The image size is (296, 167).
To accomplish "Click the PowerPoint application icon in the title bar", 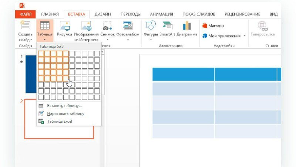I will [22, 5].
